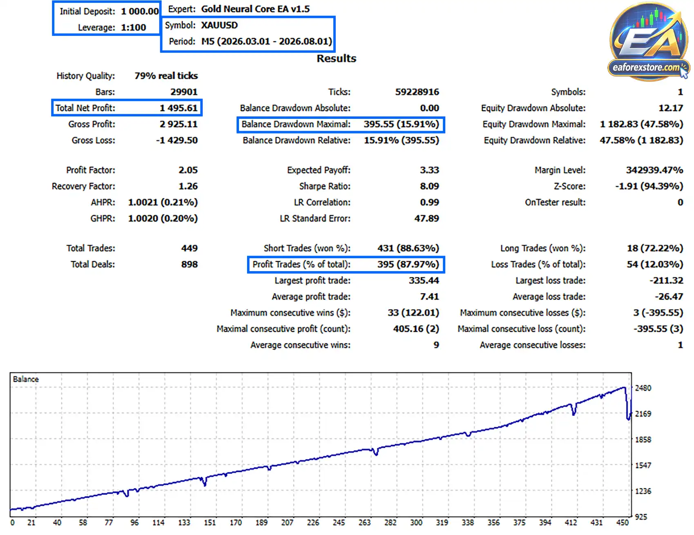Select the History Quality value 79% real ticks

[x=166, y=76]
